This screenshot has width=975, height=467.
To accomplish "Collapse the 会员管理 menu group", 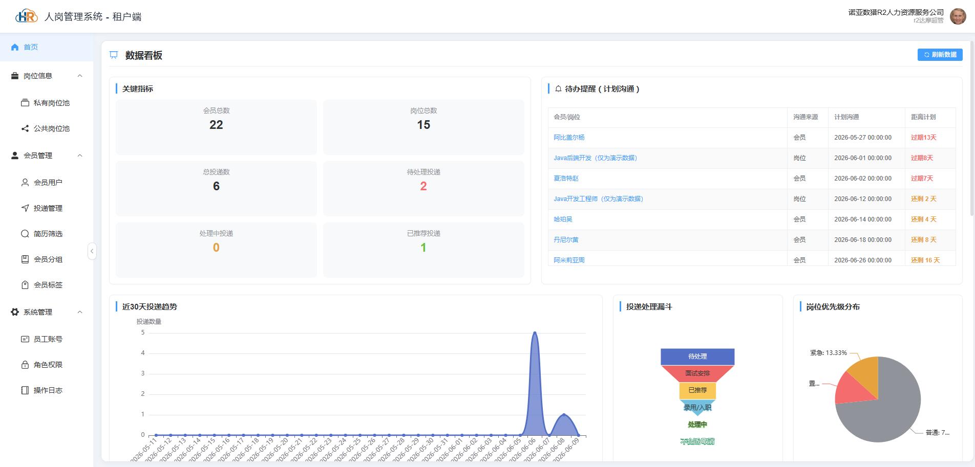I will tap(80, 155).
